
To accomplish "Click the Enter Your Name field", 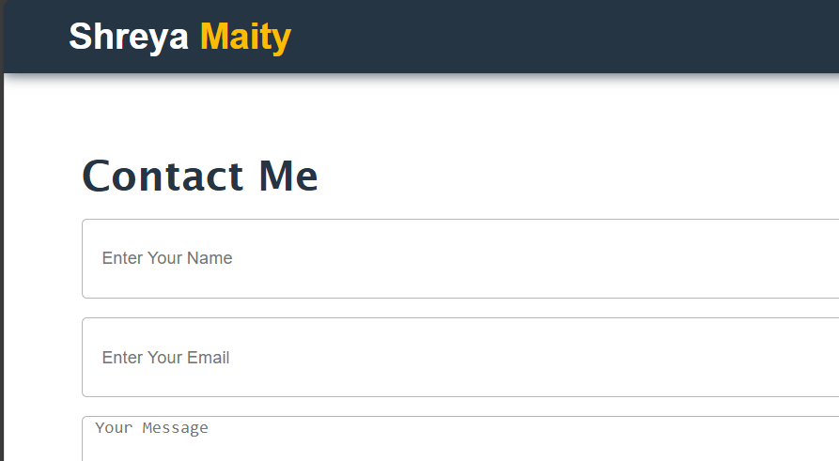I will 460,258.
